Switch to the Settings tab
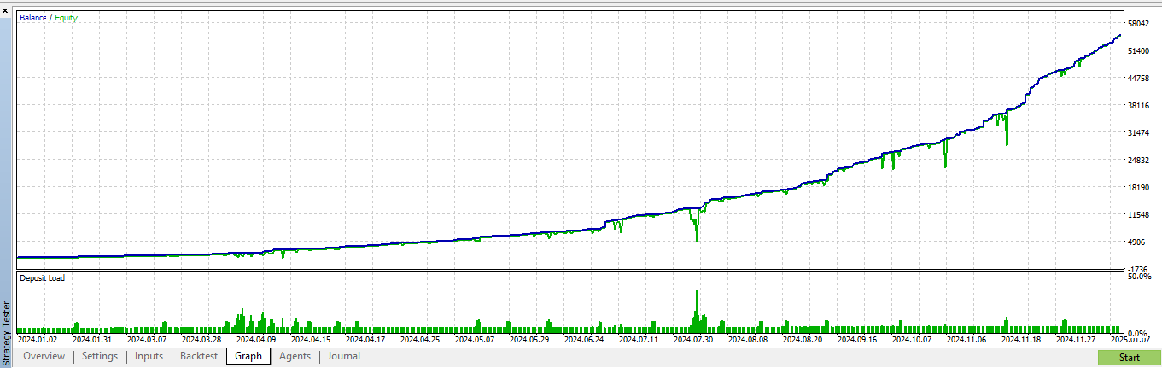 [x=100, y=356]
